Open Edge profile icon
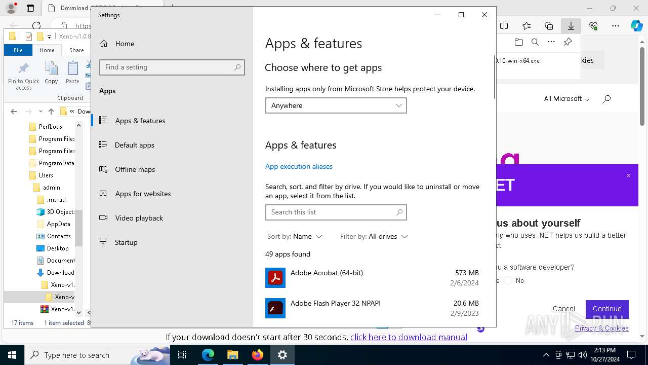This screenshot has width=648, height=365. [x=11, y=8]
